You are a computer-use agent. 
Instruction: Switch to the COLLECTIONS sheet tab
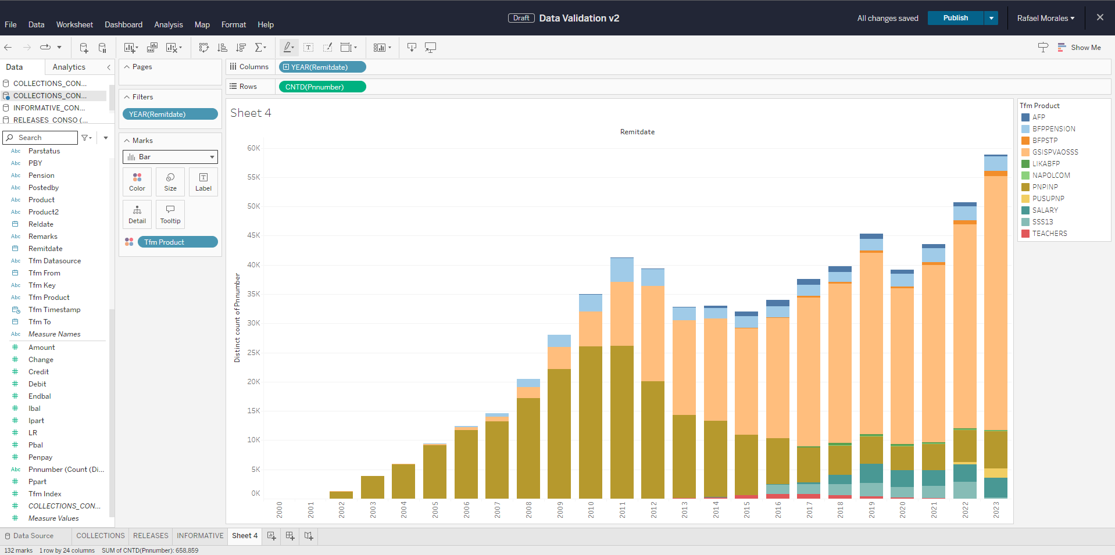coord(101,536)
